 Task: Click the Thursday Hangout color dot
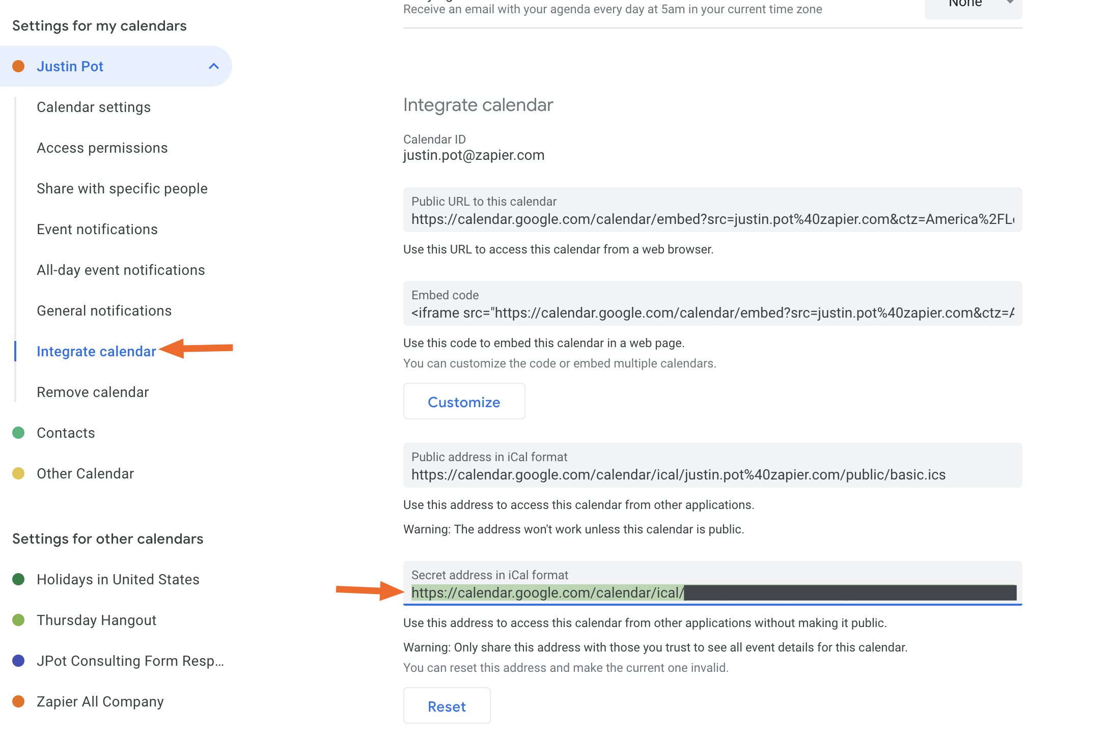click(18, 620)
